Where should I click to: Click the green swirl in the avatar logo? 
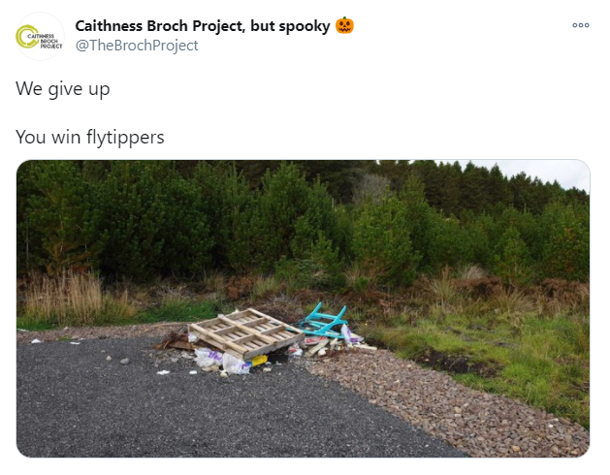click(x=25, y=37)
